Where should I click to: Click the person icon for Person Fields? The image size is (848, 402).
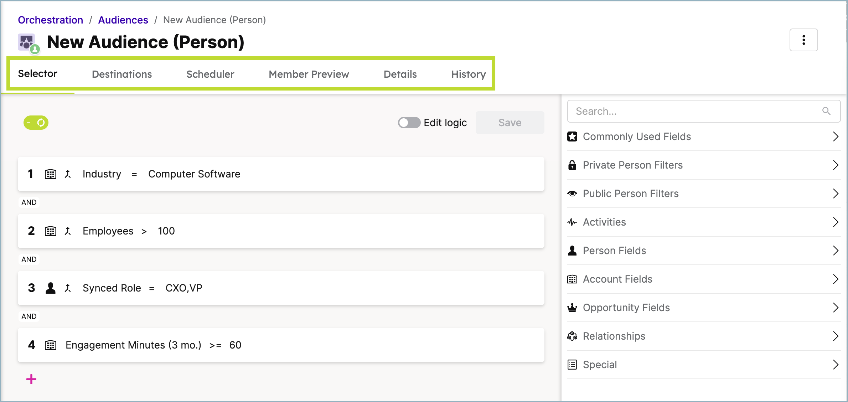pos(572,251)
